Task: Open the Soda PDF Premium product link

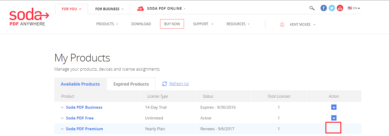Action: point(85,129)
